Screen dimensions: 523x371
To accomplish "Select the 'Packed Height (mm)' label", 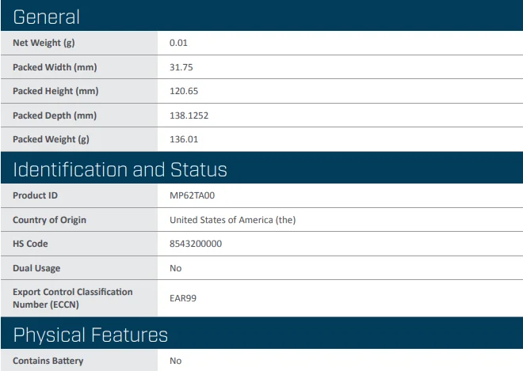I will [55, 91].
